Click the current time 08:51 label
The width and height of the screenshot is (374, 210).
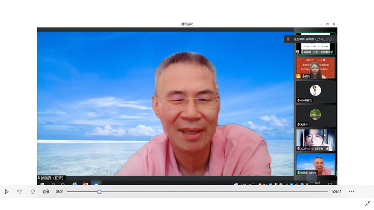click(x=60, y=192)
